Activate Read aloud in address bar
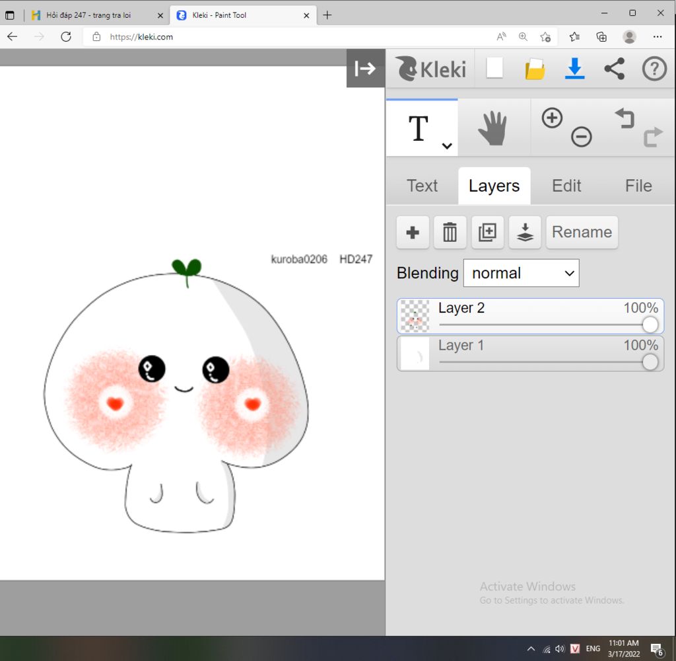676x661 pixels. tap(501, 37)
